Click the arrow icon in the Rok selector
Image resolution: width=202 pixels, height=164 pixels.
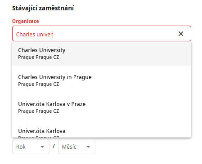42,147
